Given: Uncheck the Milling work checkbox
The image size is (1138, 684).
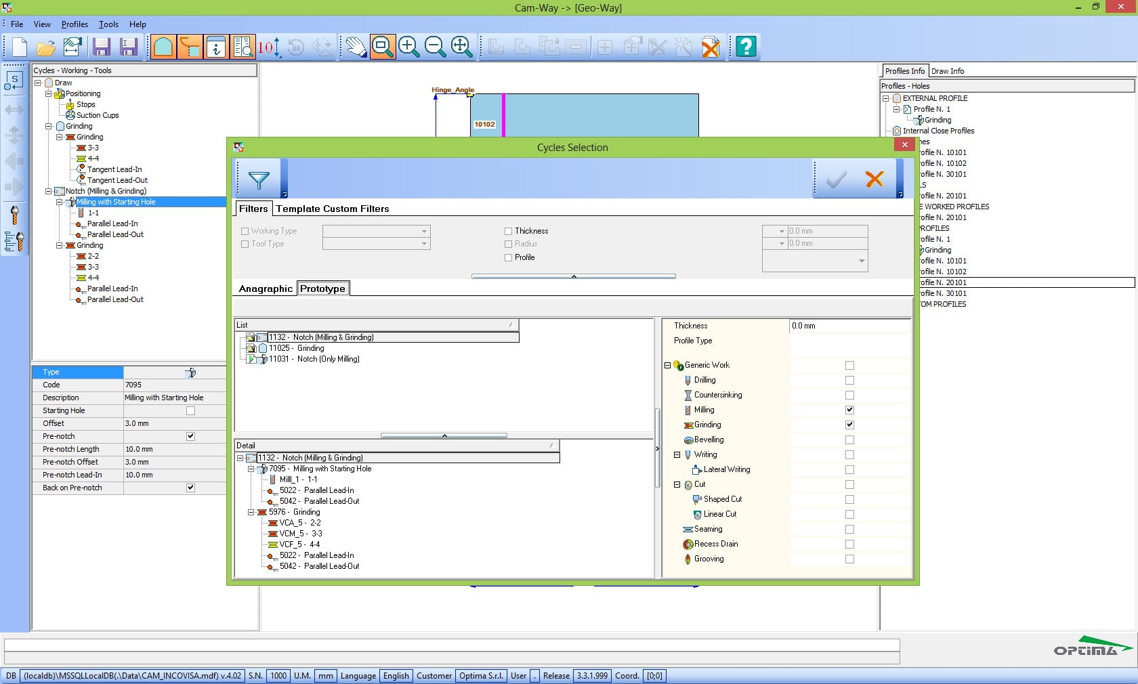Looking at the screenshot, I should pyautogui.click(x=849, y=410).
